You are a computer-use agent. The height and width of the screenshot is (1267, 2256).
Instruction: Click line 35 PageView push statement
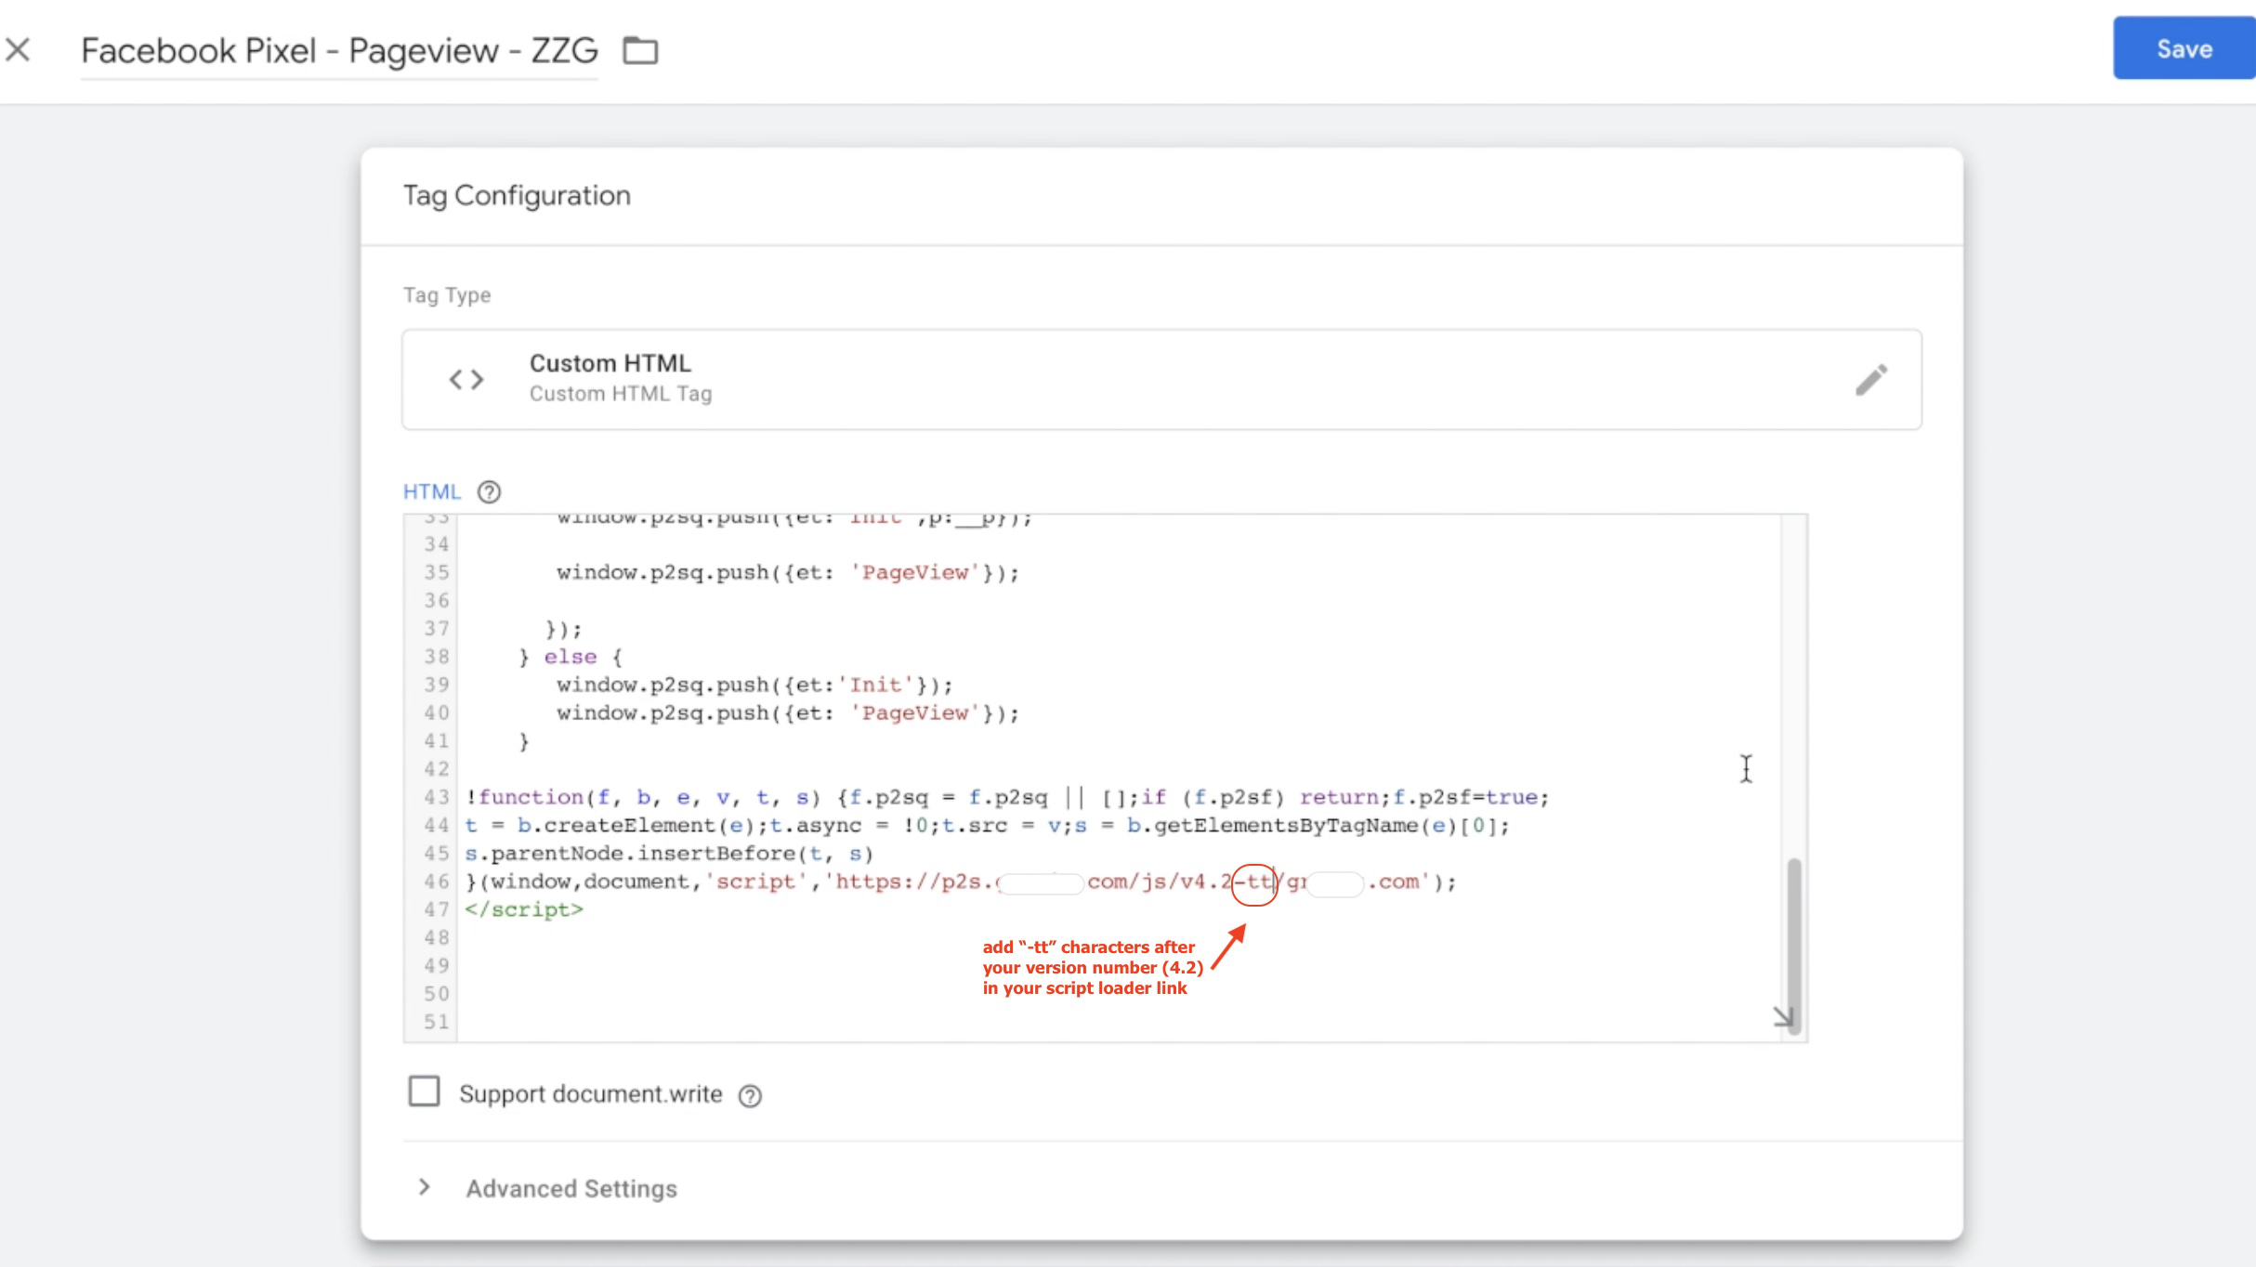pyautogui.click(x=788, y=572)
